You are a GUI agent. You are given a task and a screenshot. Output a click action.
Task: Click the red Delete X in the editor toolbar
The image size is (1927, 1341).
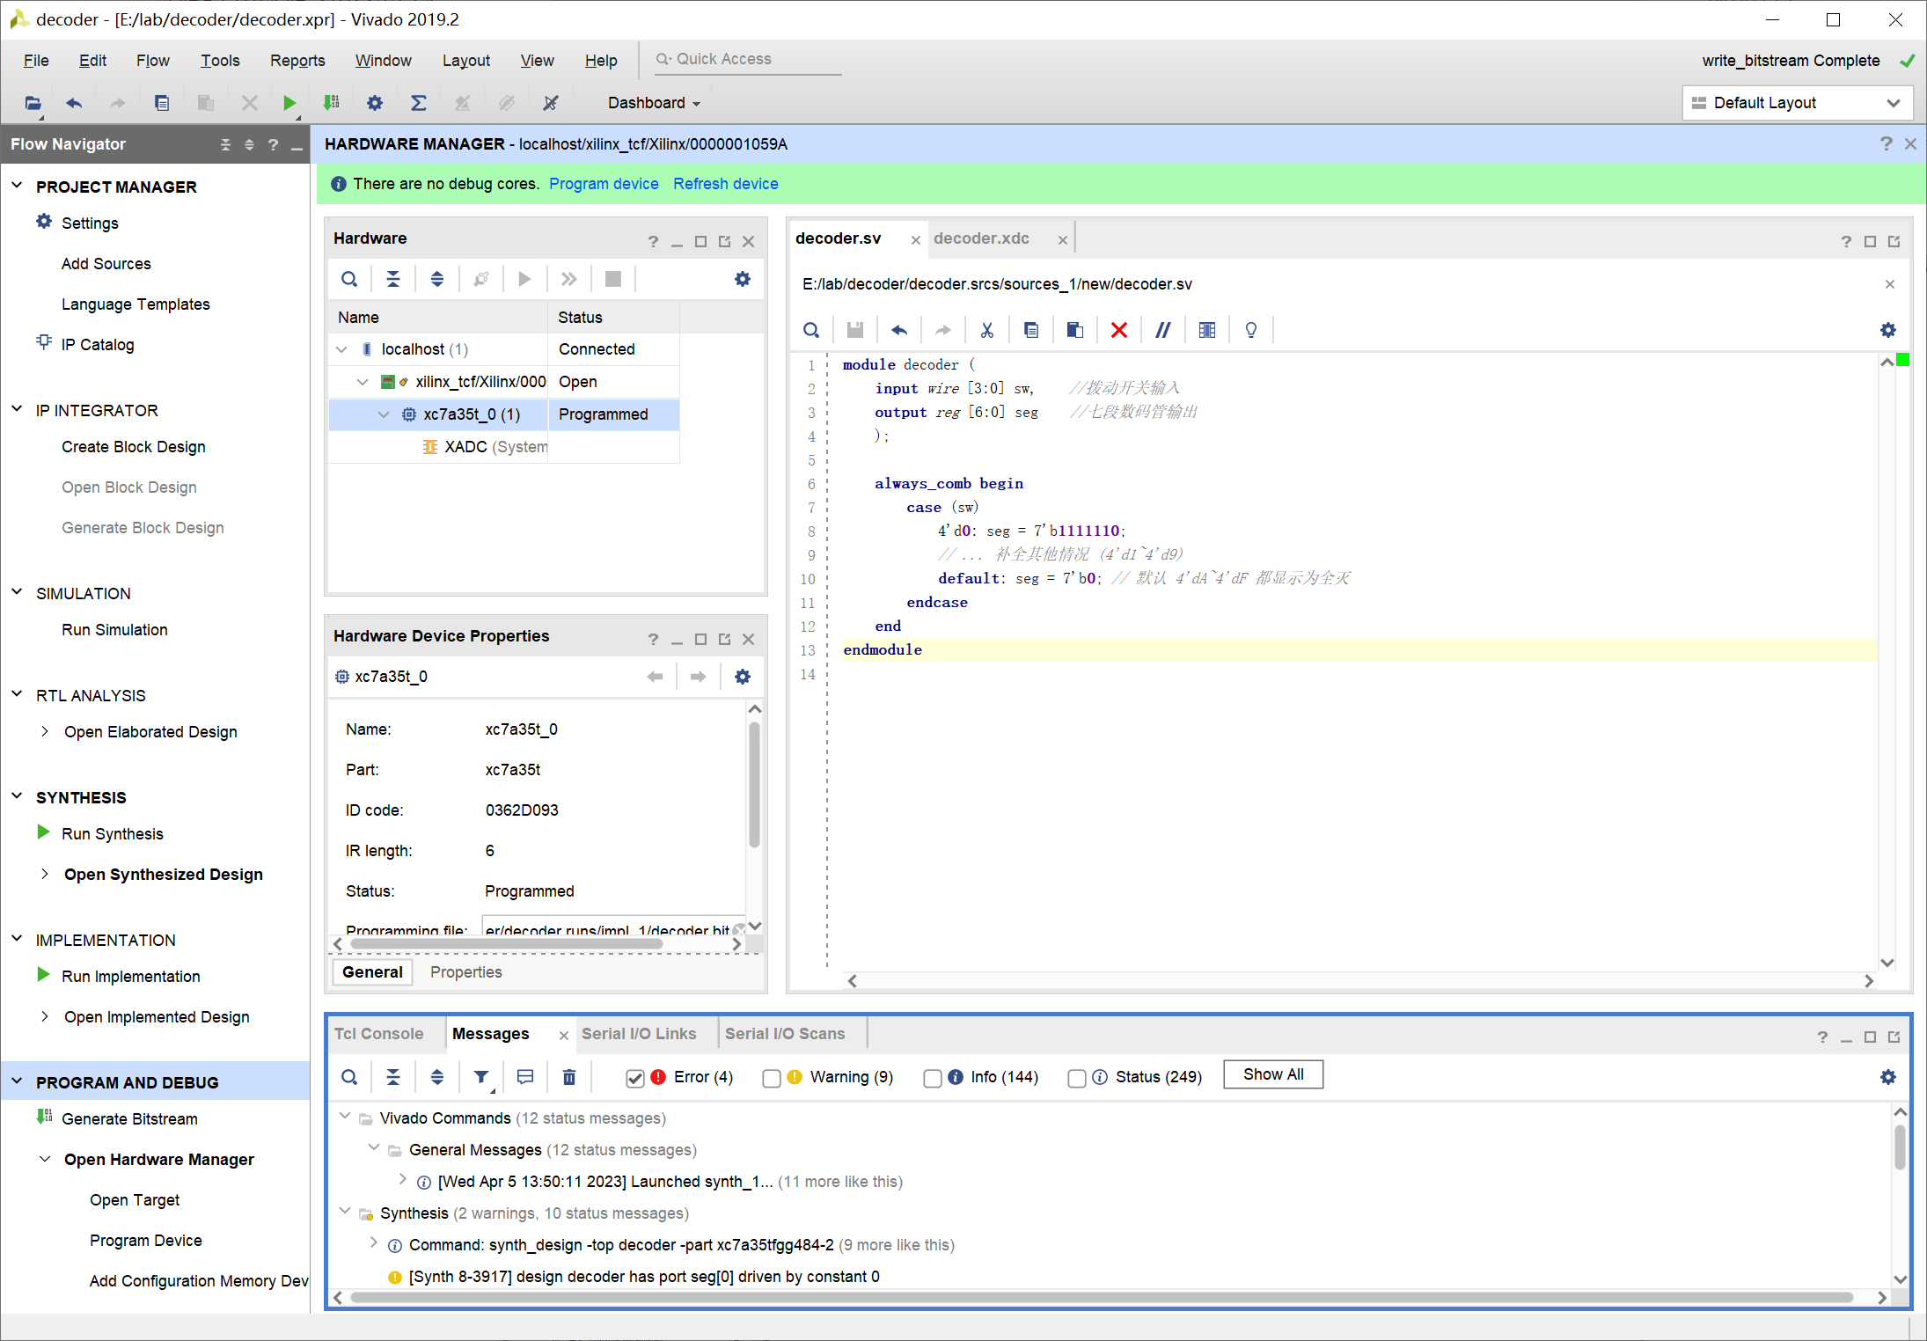pos(1118,330)
